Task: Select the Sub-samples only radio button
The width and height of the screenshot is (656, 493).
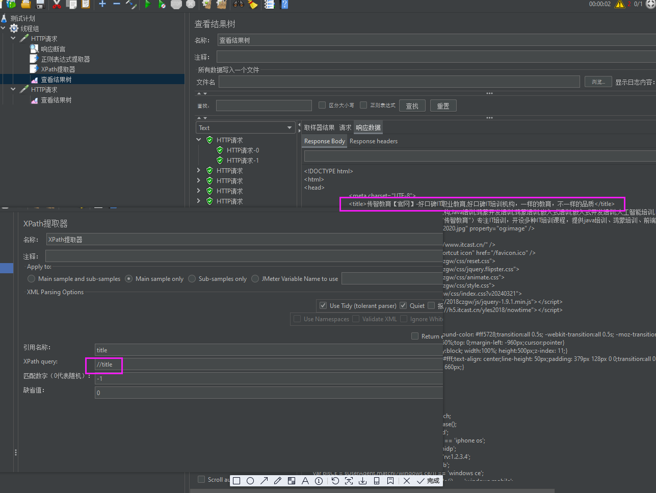Action: tap(192, 279)
